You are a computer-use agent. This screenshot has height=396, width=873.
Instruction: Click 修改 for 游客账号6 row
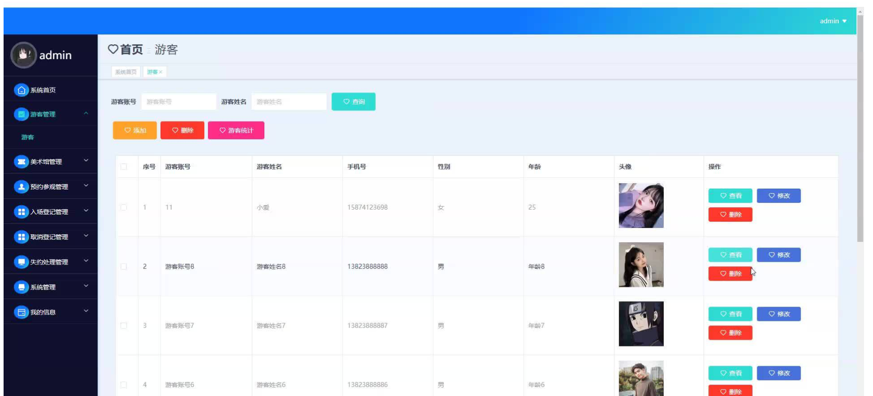(779, 373)
